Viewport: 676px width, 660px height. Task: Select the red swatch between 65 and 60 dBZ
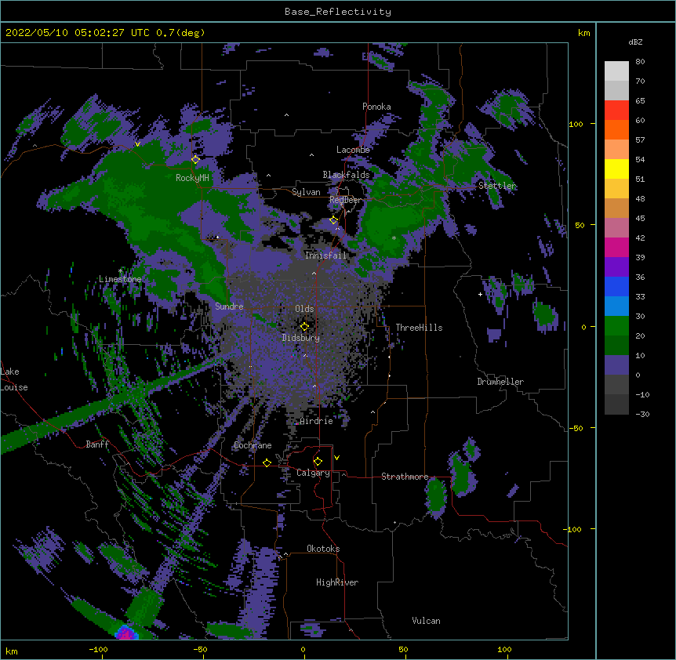click(x=616, y=110)
